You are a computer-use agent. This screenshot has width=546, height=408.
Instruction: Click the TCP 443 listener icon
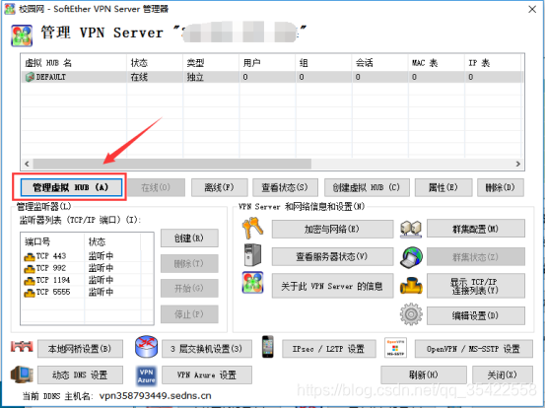[30, 256]
